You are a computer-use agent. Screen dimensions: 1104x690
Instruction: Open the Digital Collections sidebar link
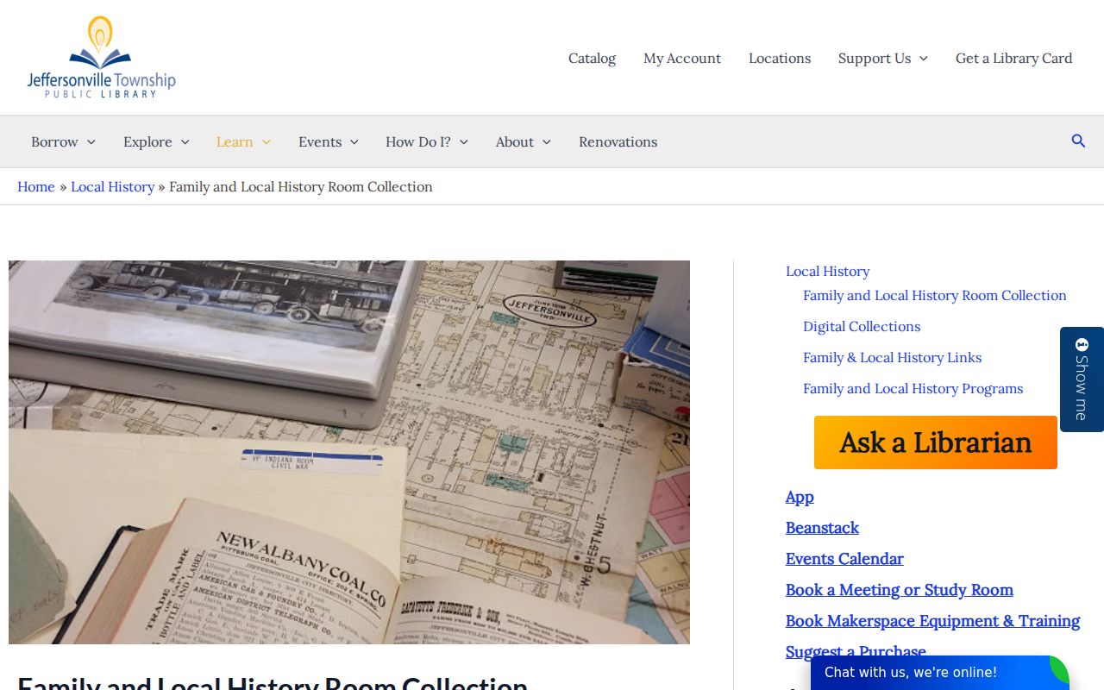coord(862,326)
